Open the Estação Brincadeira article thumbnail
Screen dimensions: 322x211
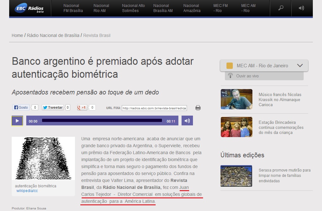click(x=236, y=127)
